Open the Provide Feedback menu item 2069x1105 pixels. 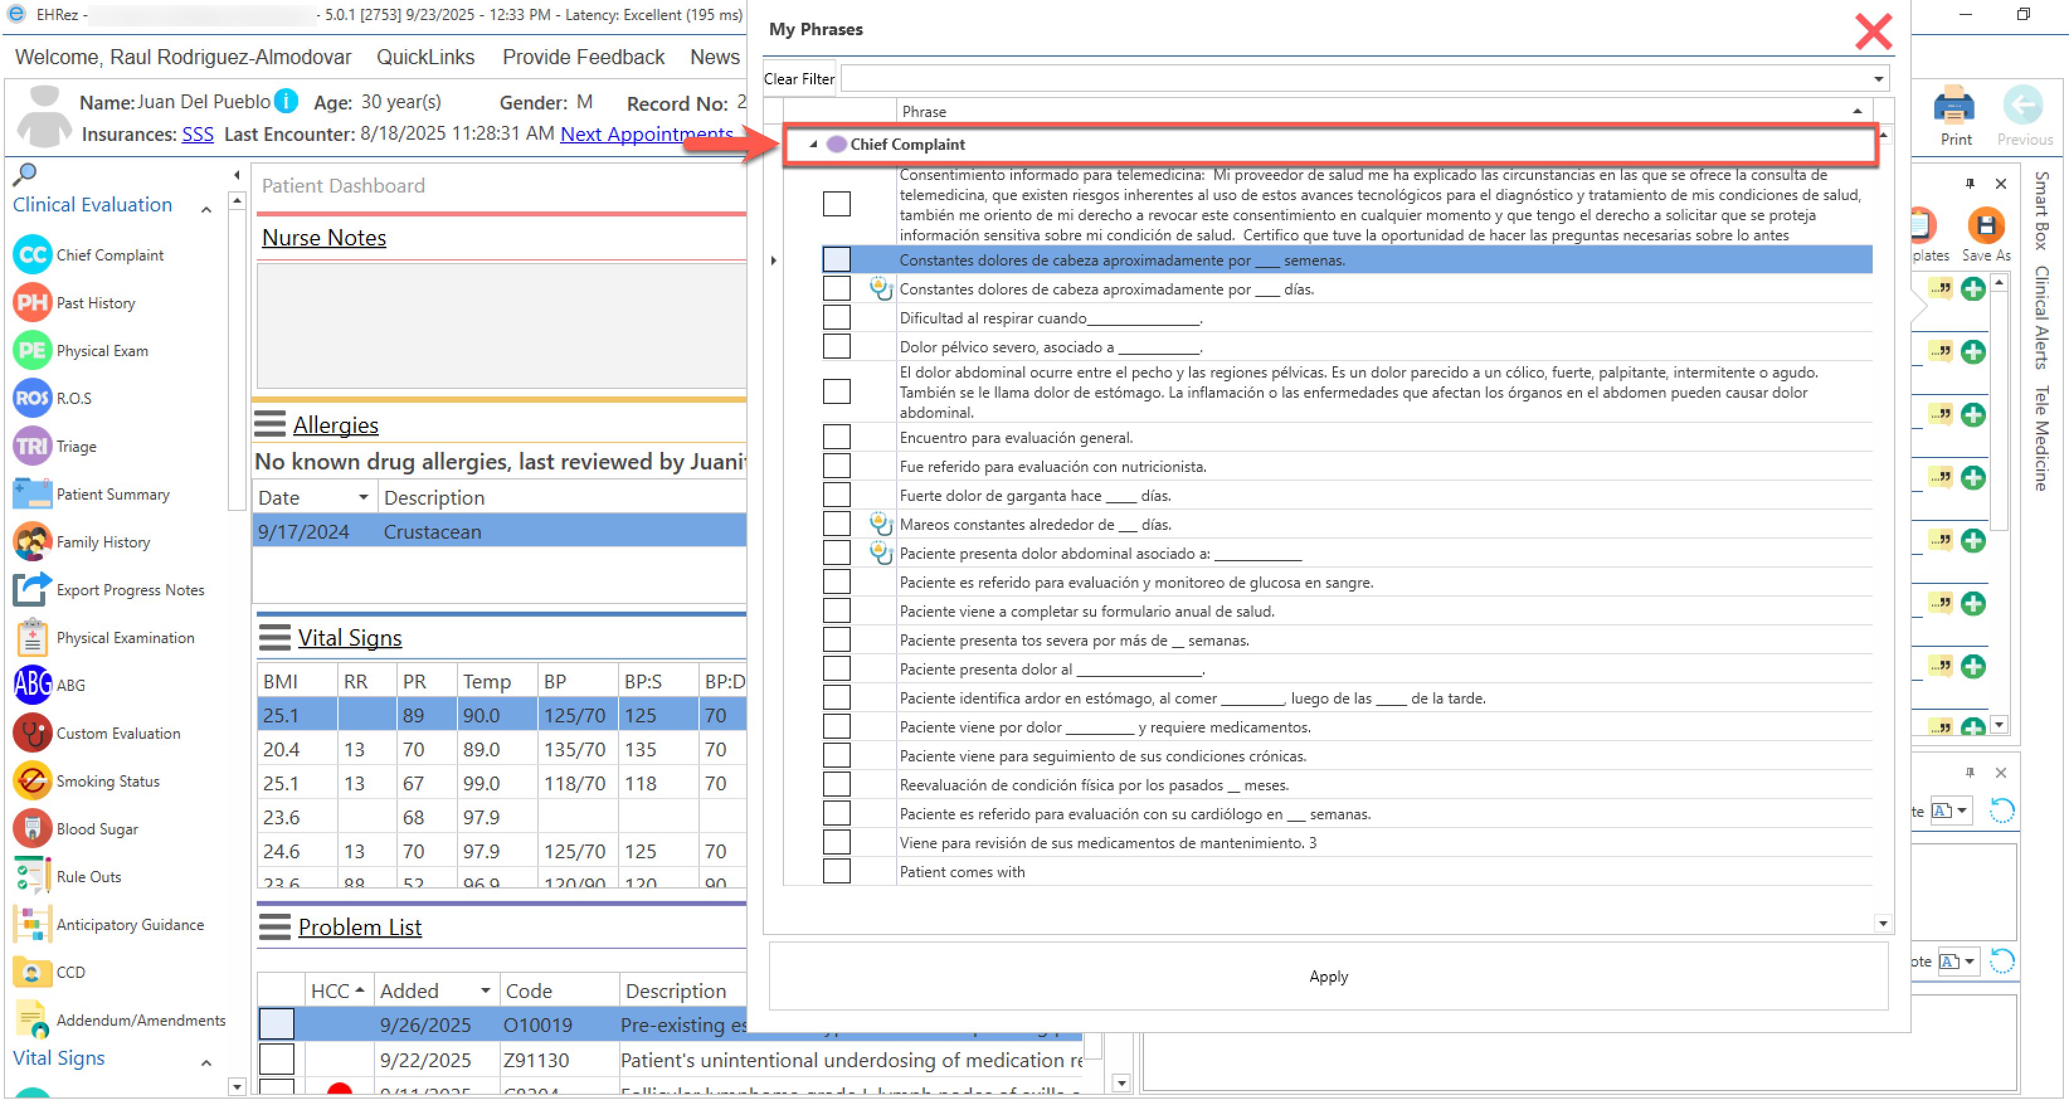(583, 57)
